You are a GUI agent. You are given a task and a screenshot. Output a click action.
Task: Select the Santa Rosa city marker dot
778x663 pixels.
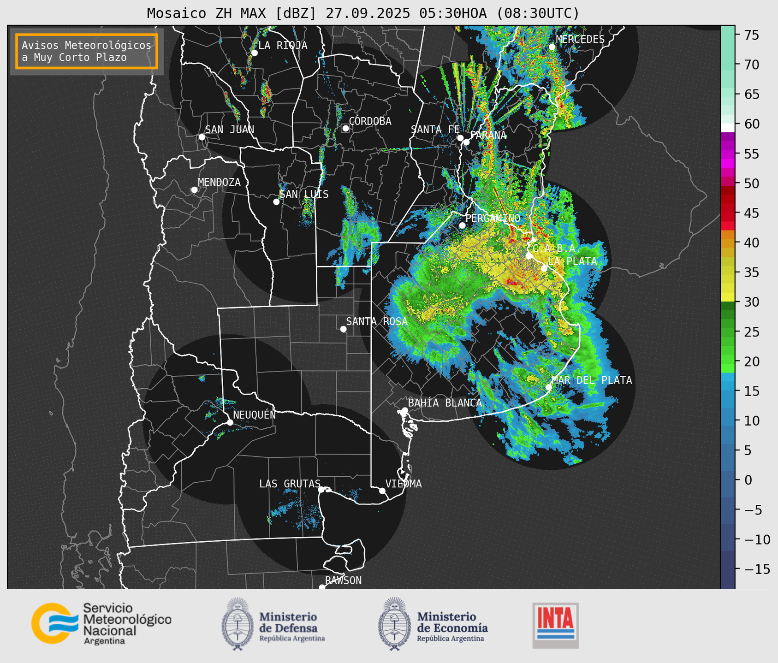[x=343, y=329]
